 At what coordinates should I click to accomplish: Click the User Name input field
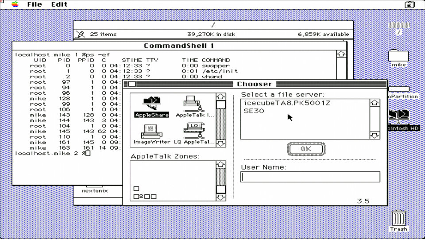pos(310,177)
